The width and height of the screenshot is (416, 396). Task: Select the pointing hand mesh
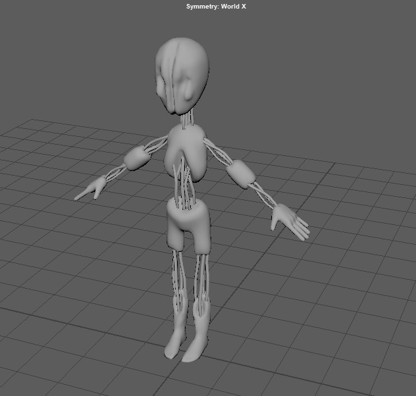[x=89, y=189]
